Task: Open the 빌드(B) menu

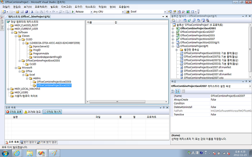Action: pyautogui.click(x=54, y=7)
